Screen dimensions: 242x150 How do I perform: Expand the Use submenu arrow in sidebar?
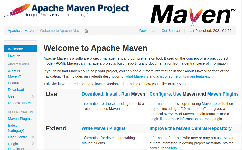coord(33,96)
